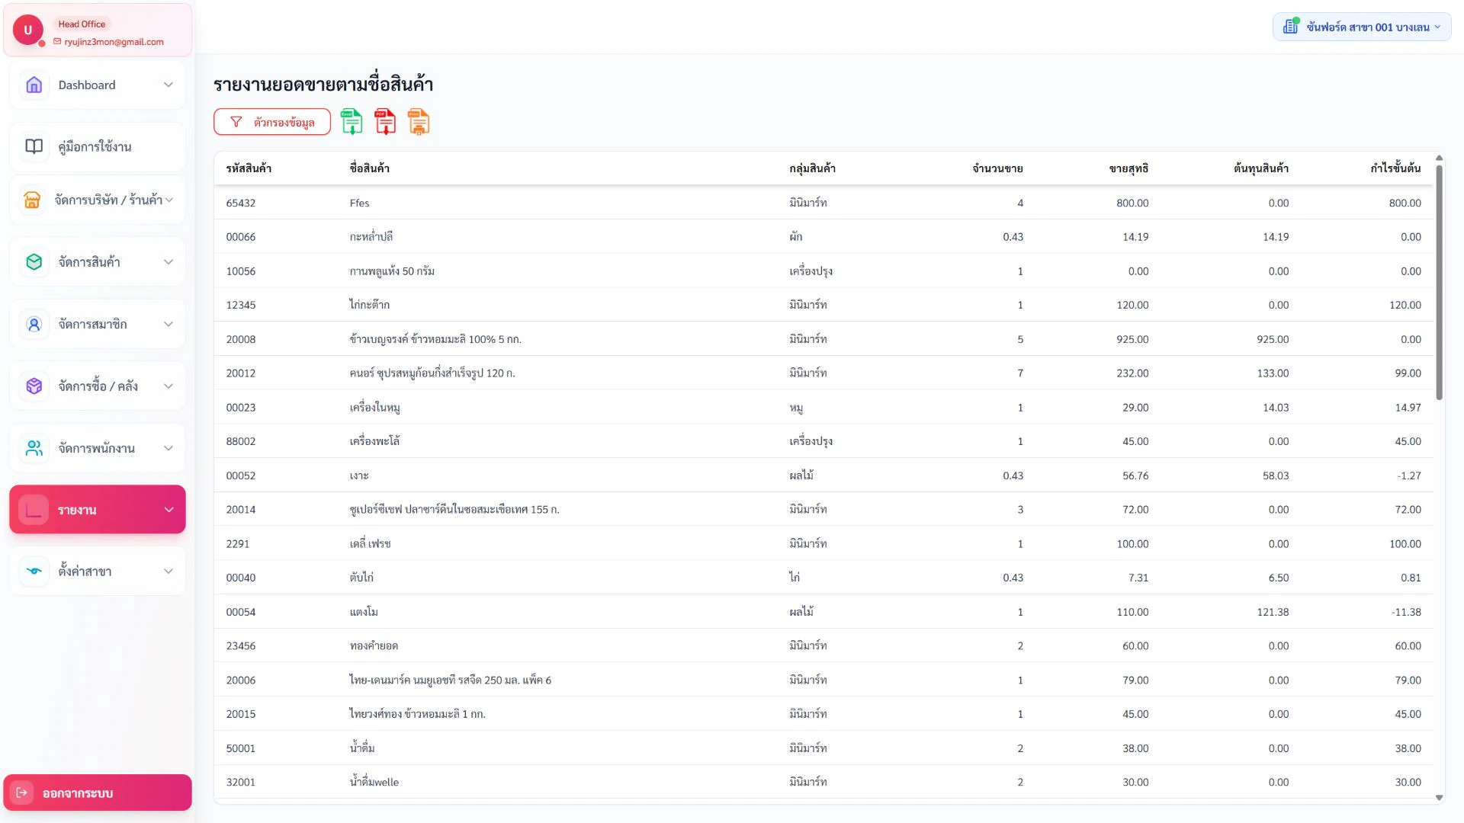
Task: Click the product management box icon
Action: click(34, 262)
